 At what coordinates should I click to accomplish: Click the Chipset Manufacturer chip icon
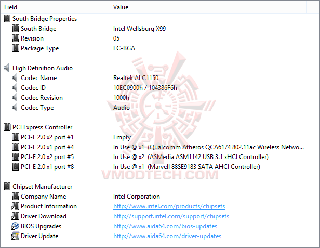point(7,187)
